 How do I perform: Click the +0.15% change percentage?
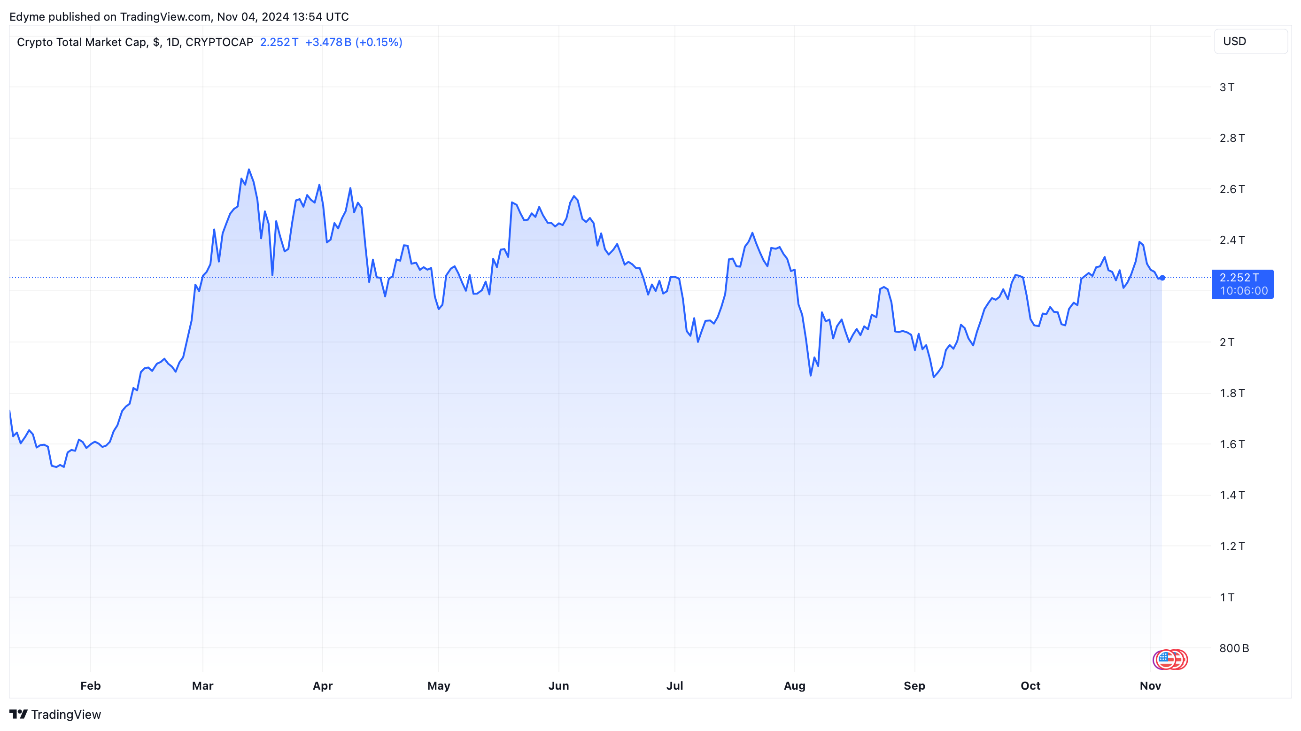pyautogui.click(x=379, y=42)
